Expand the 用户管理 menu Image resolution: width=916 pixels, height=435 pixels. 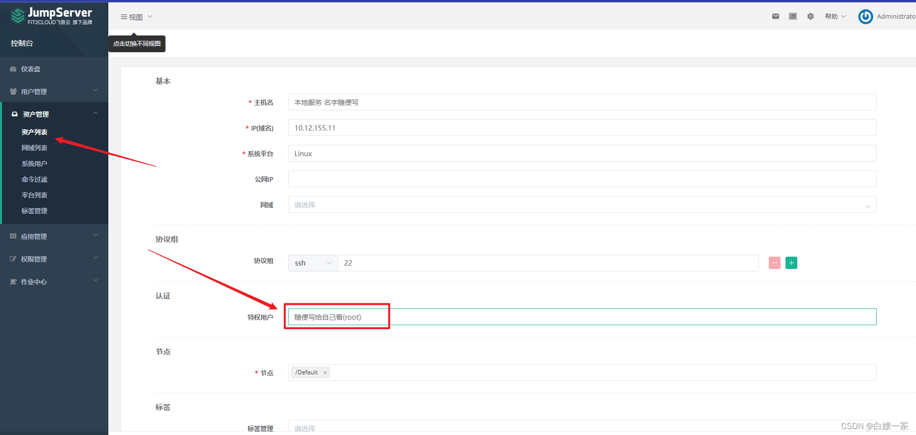tap(54, 92)
